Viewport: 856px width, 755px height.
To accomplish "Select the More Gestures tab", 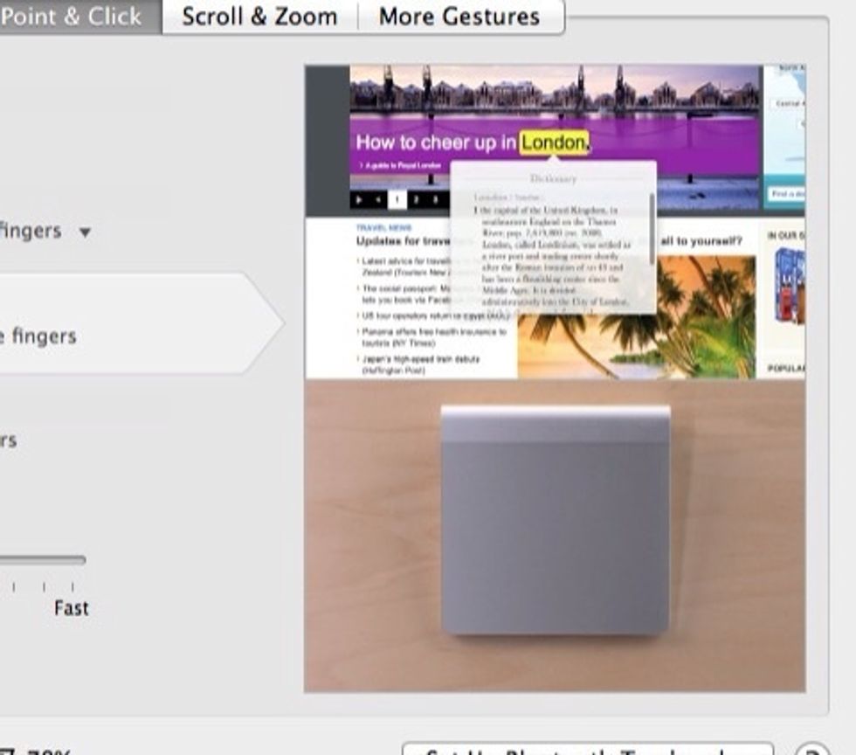I will (459, 17).
